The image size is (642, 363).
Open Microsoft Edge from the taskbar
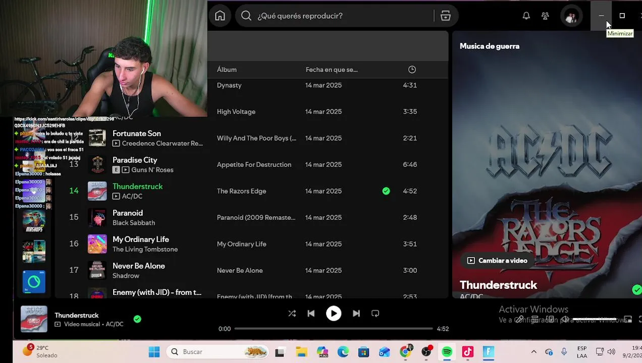click(343, 352)
